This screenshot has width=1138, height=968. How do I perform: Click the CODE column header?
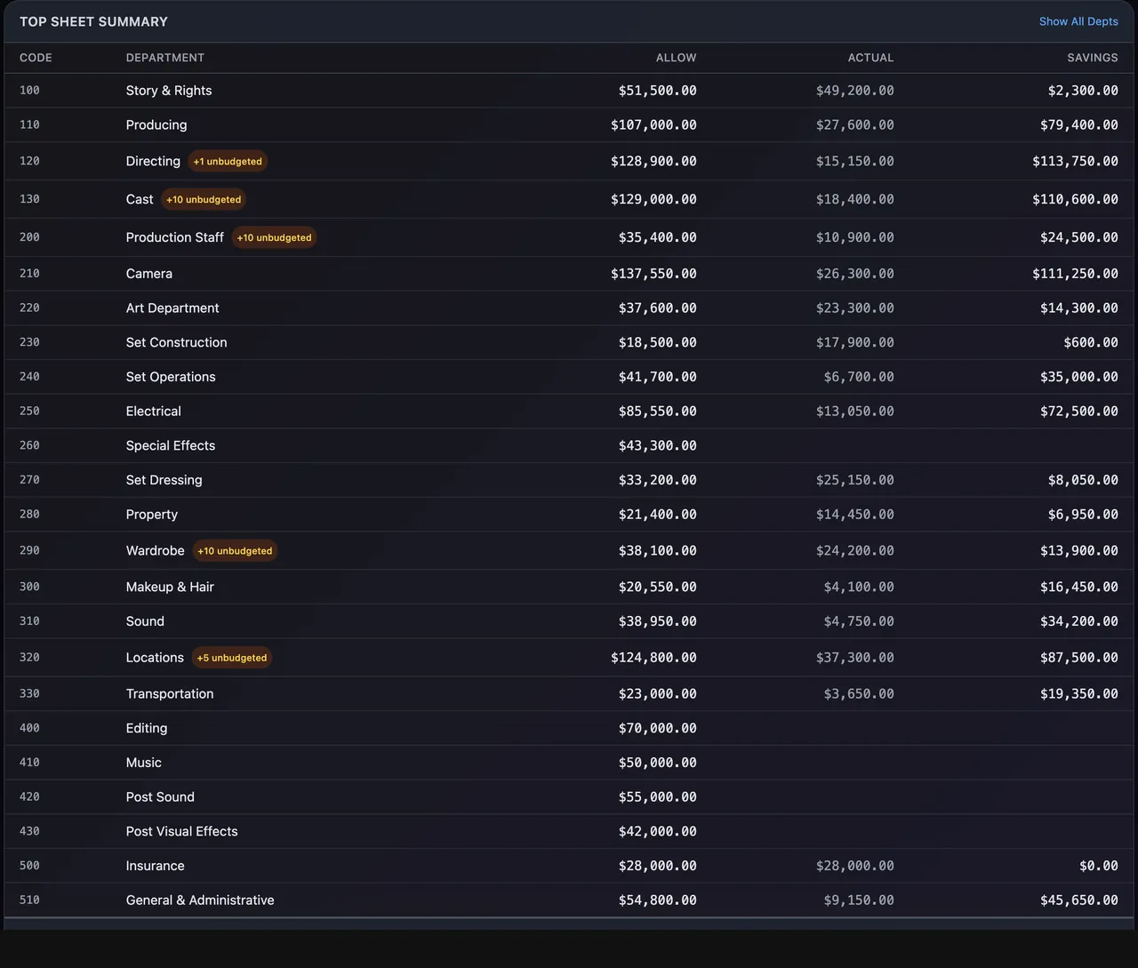pyautogui.click(x=36, y=58)
